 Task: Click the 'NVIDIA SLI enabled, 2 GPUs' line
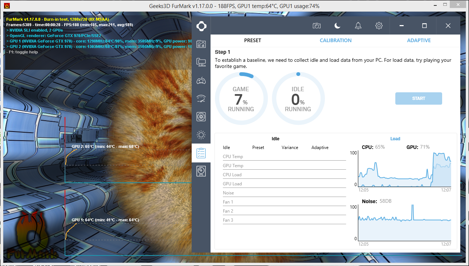(34, 30)
